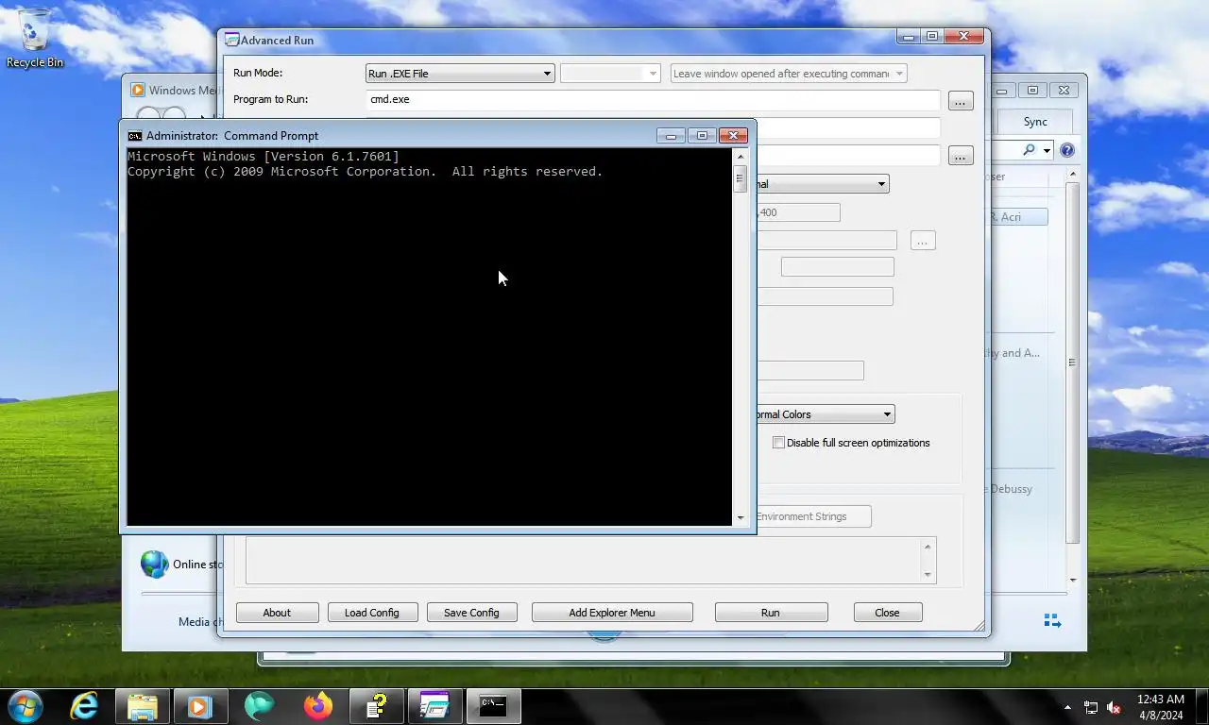Screen dimensions: 1209x725
Task: Close the Command Prompt window
Action: click(x=733, y=136)
